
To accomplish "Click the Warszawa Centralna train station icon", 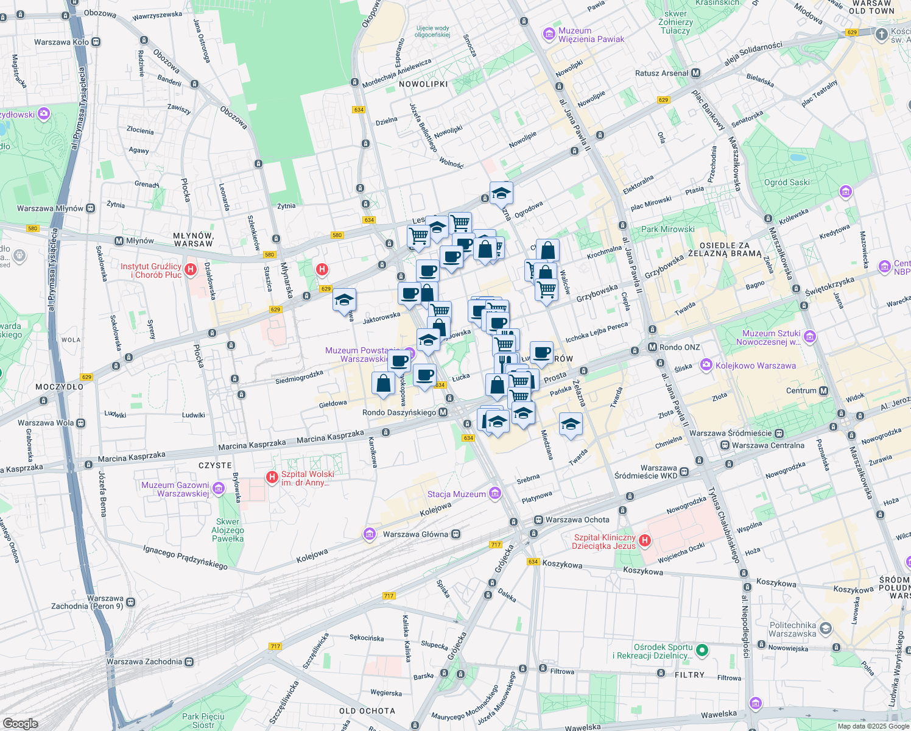I will [725, 445].
